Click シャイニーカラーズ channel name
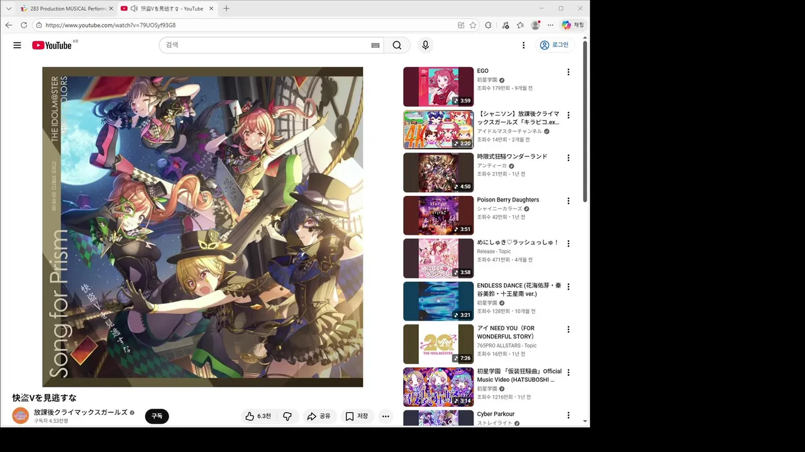This screenshot has width=805, height=452. 499,208
